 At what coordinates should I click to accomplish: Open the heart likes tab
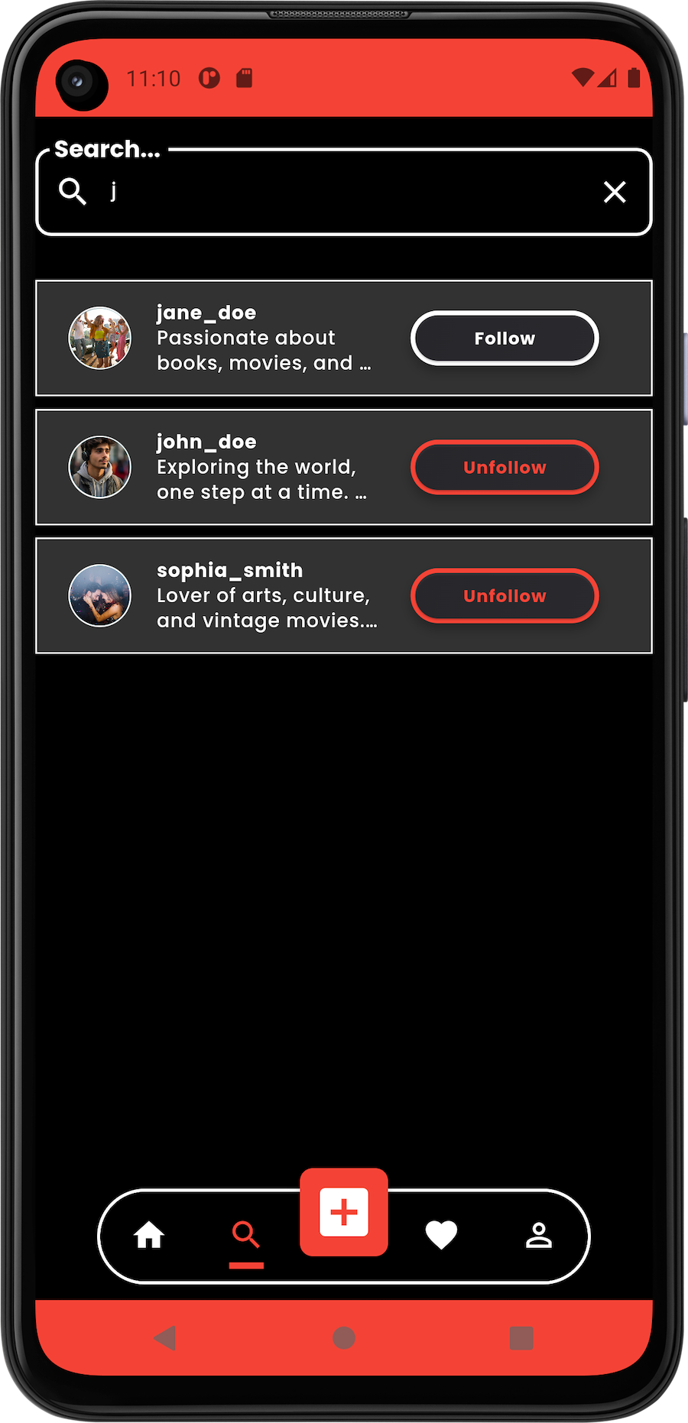(441, 1235)
